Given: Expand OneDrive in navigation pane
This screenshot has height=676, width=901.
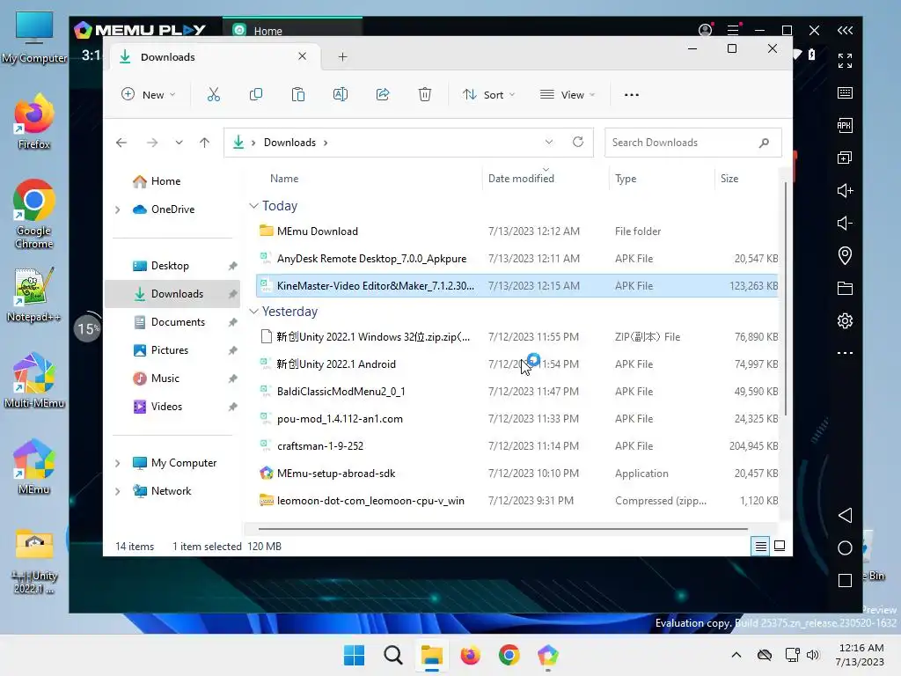Looking at the screenshot, I should pyautogui.click(x=118, y=209).
